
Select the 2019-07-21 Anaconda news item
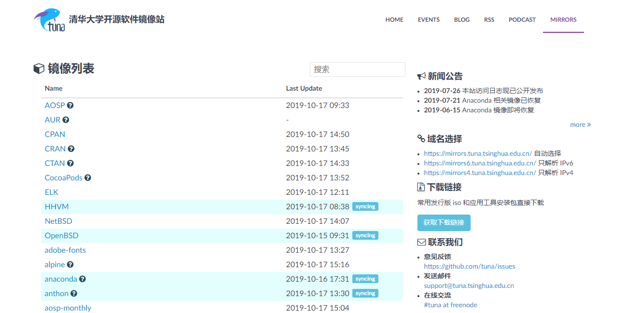pyautogui.click(x=483, y=100)
